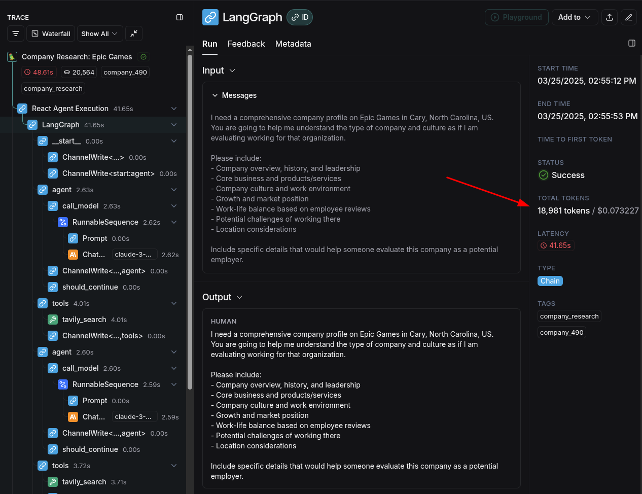Collapse the RunnableSequence 2.62s node

pyautogui.click(x=174, y=222)
